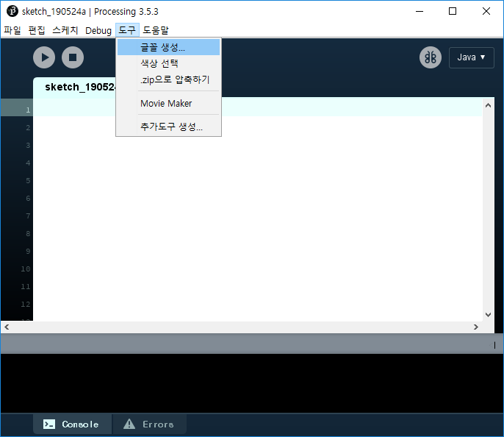Click the Processing logo in title bar
This screenshot has height=437, width=504.
point(12,11)
